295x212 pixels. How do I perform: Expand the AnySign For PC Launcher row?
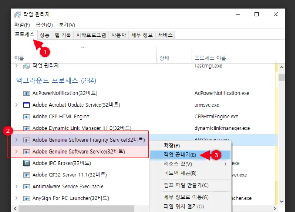16,198
